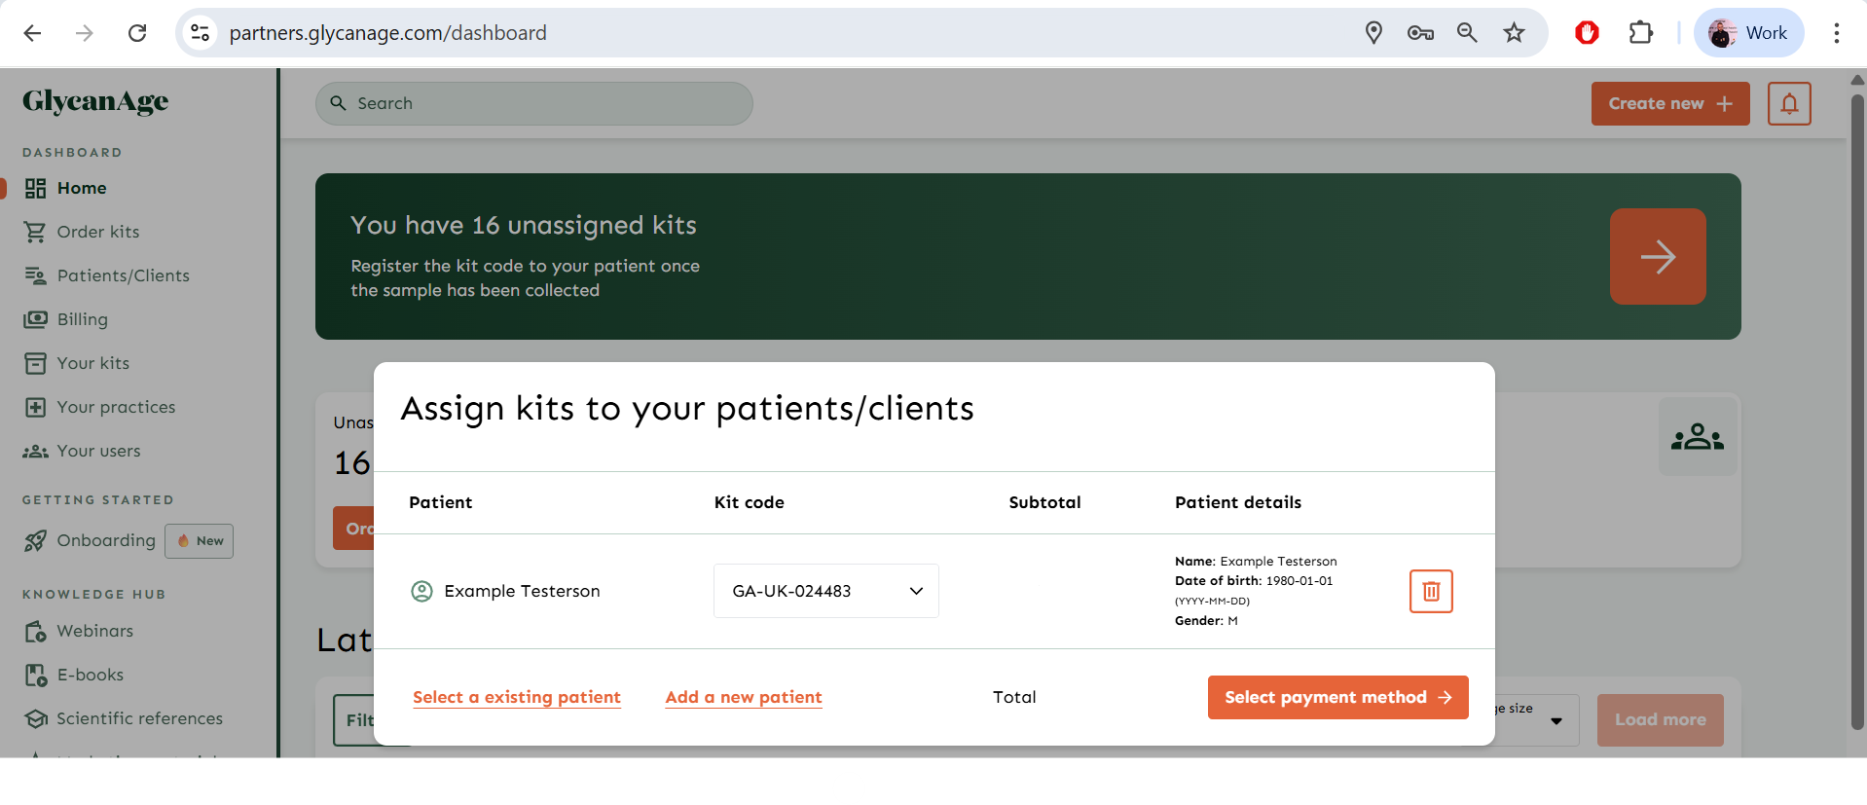Click the GlycanAge logo
The width and height of the screenshot is (1867, 805).
pyautogui.click(x=95, y=101)
